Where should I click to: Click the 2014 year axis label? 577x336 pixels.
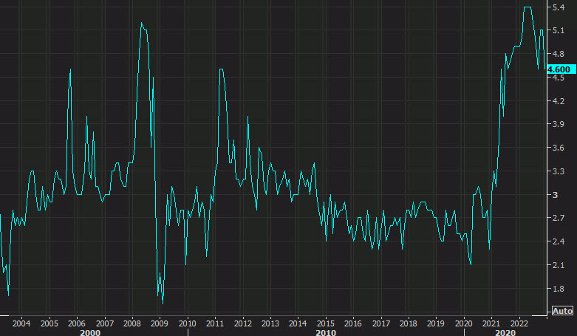(x=298, y=323)
